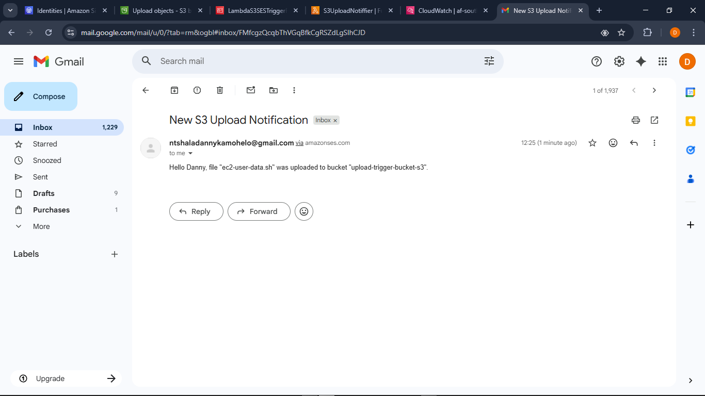Mark the email as unread

[251, 90]
